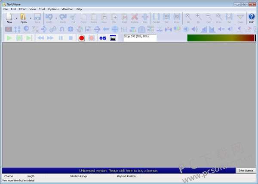This screenshot has width=258, height=184.
Task: Start recording with the red Record button
Action: tap(81, 38)
